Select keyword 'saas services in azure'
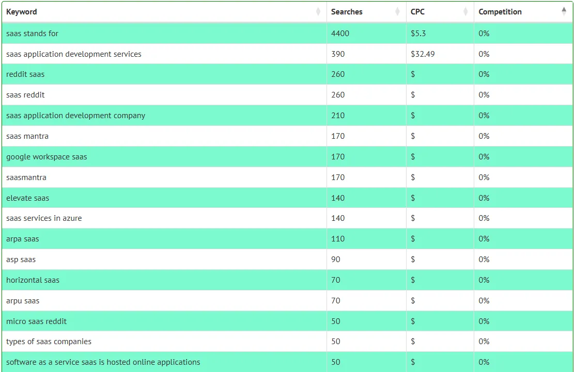This screenshot has height=372, width=575. [44, 218]
